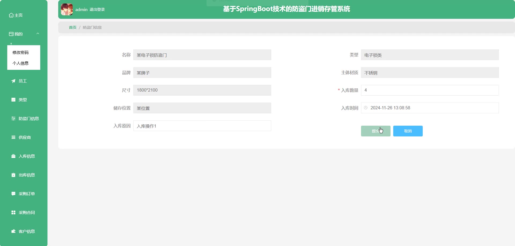Click the 防盗门信息 breadcrumb text
The width and height of the screenshot is (515, 246).
point(92,27)
